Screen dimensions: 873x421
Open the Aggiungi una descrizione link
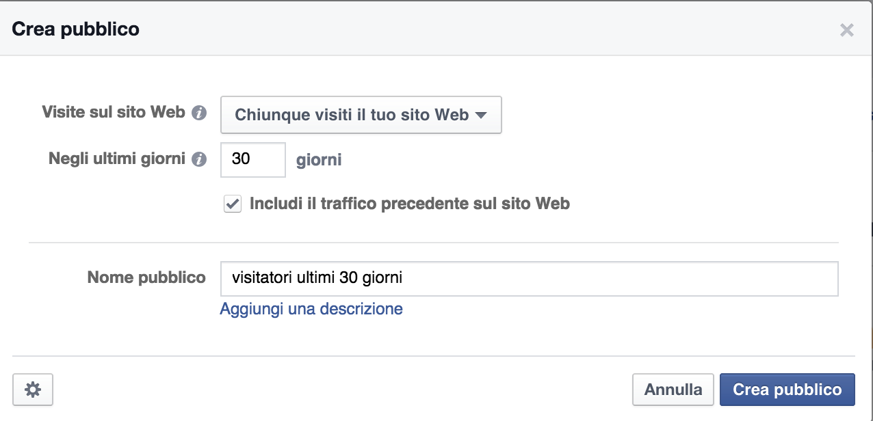click(x=311, y=309)
